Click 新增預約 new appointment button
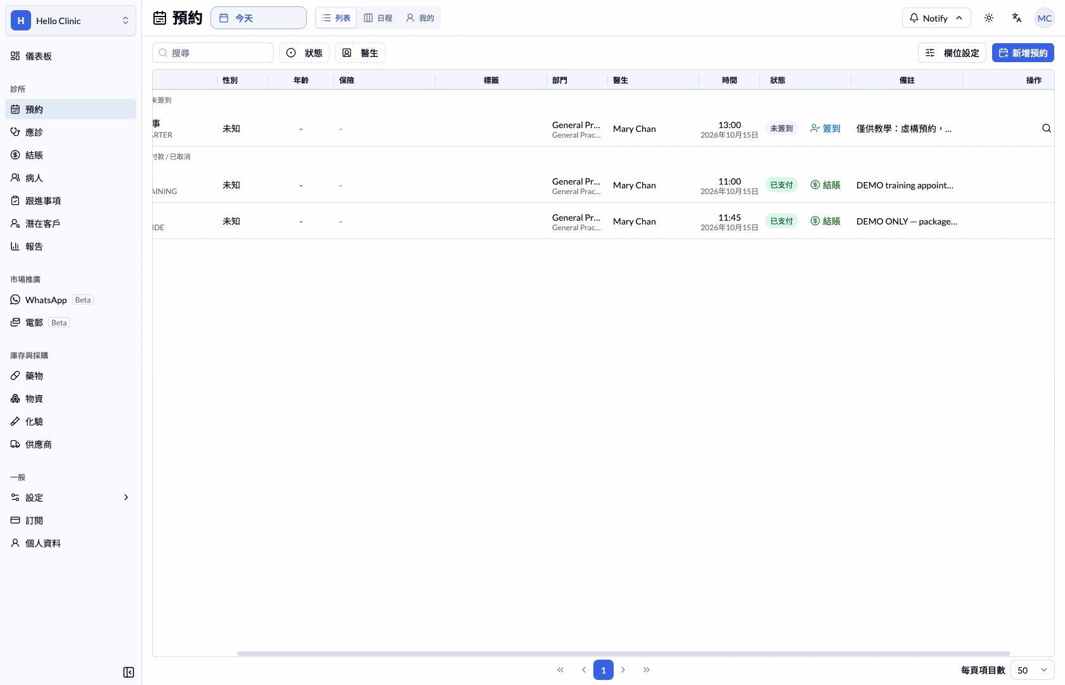 (x=1023, y=53)
